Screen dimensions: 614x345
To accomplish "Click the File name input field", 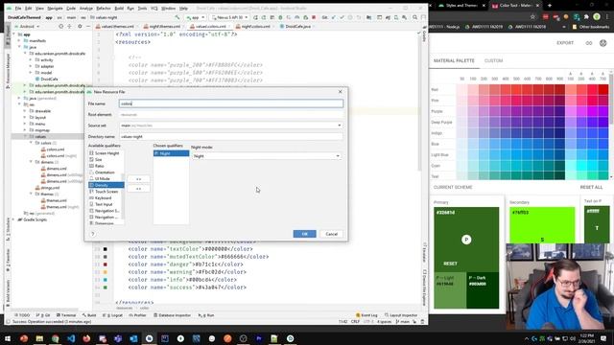I will [231, 103].
